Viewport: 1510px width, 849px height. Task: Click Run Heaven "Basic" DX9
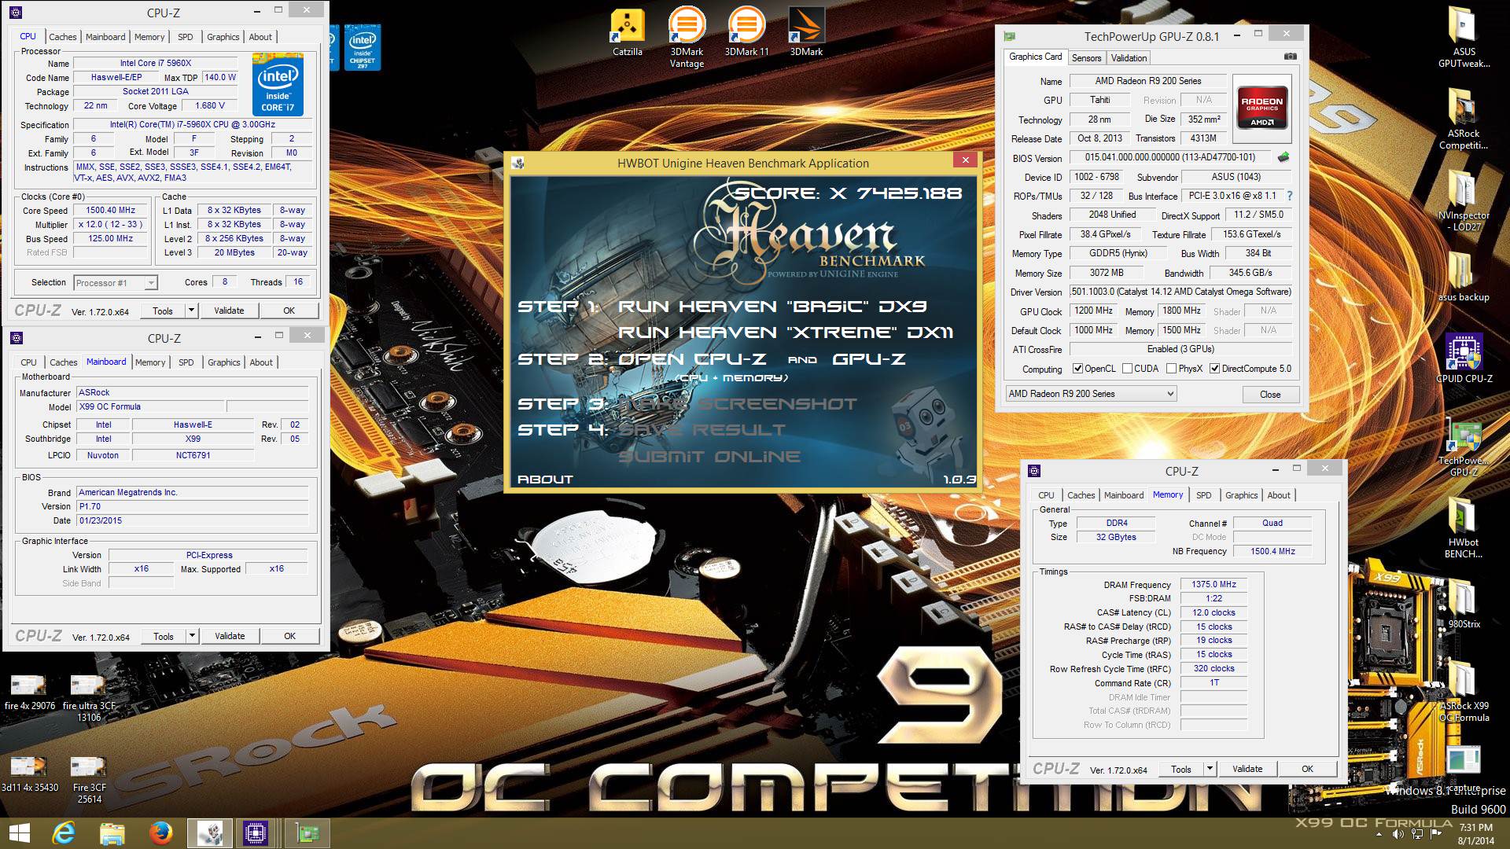pos(772,307)
